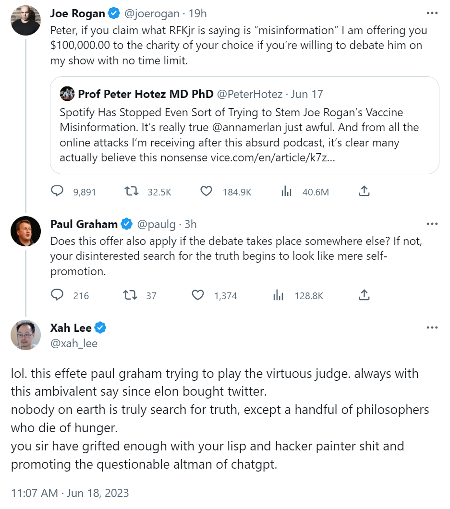Open Joe Rogan's profile picture
Screen dimensions: 450x509
tap(25, 20)
